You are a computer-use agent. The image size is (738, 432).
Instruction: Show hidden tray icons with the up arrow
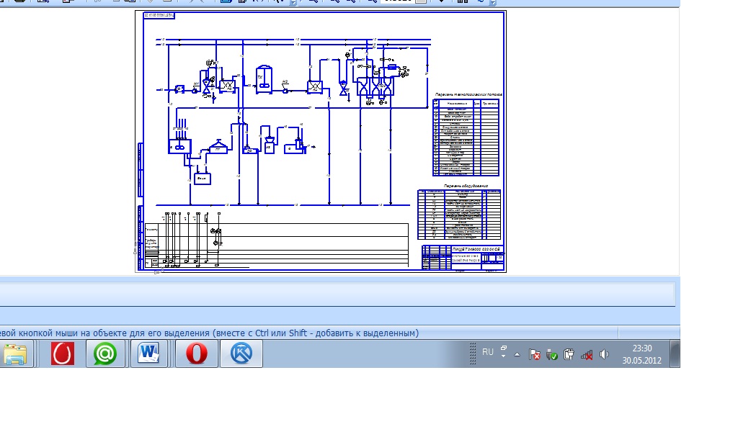click(517, 354)
